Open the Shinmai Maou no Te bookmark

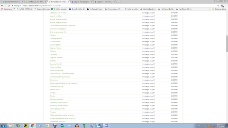(113, 9)
